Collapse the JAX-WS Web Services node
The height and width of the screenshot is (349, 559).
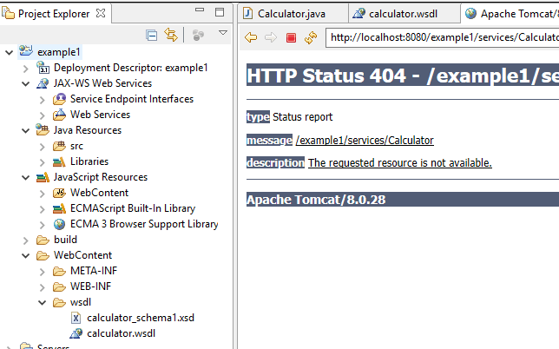tap(26, 84)
